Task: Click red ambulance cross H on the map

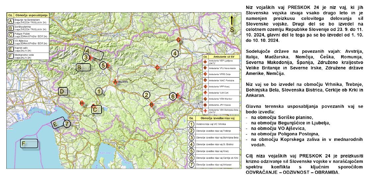Action: tap(82, 103)
